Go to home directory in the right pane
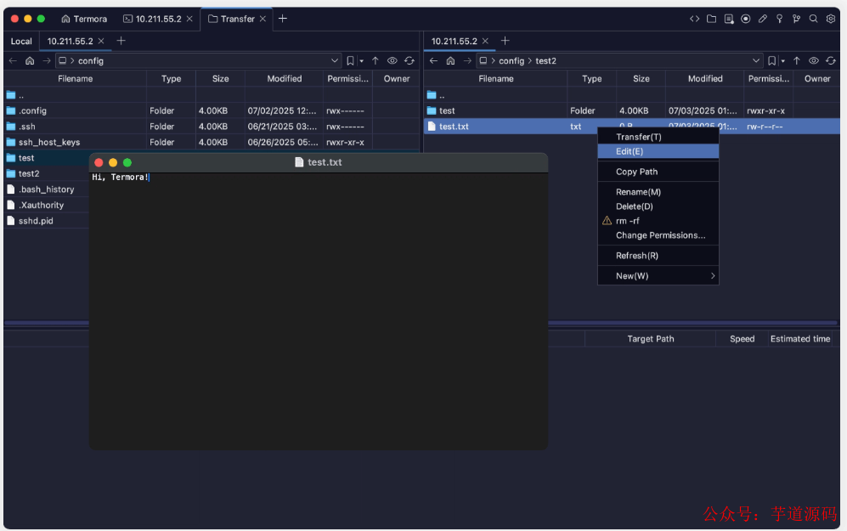The image size is (847, 531). point(450,61)
